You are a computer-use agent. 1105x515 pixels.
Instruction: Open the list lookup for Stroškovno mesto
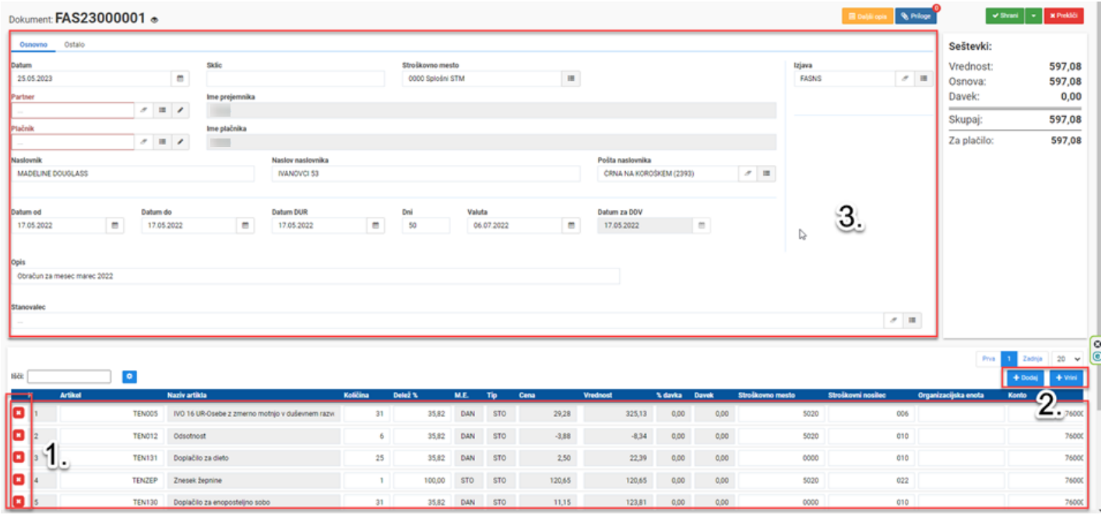point(571,79)
